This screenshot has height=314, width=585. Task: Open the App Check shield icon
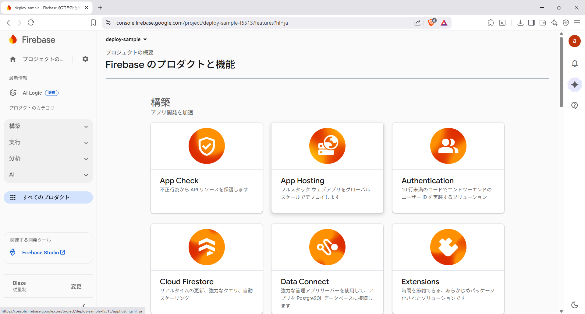click(207, 146)
